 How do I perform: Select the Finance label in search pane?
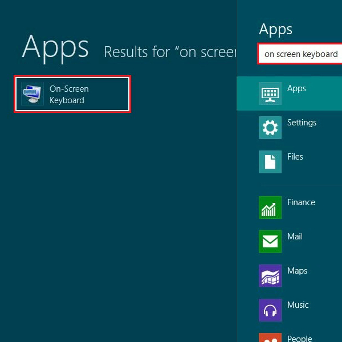coord(301,202)
